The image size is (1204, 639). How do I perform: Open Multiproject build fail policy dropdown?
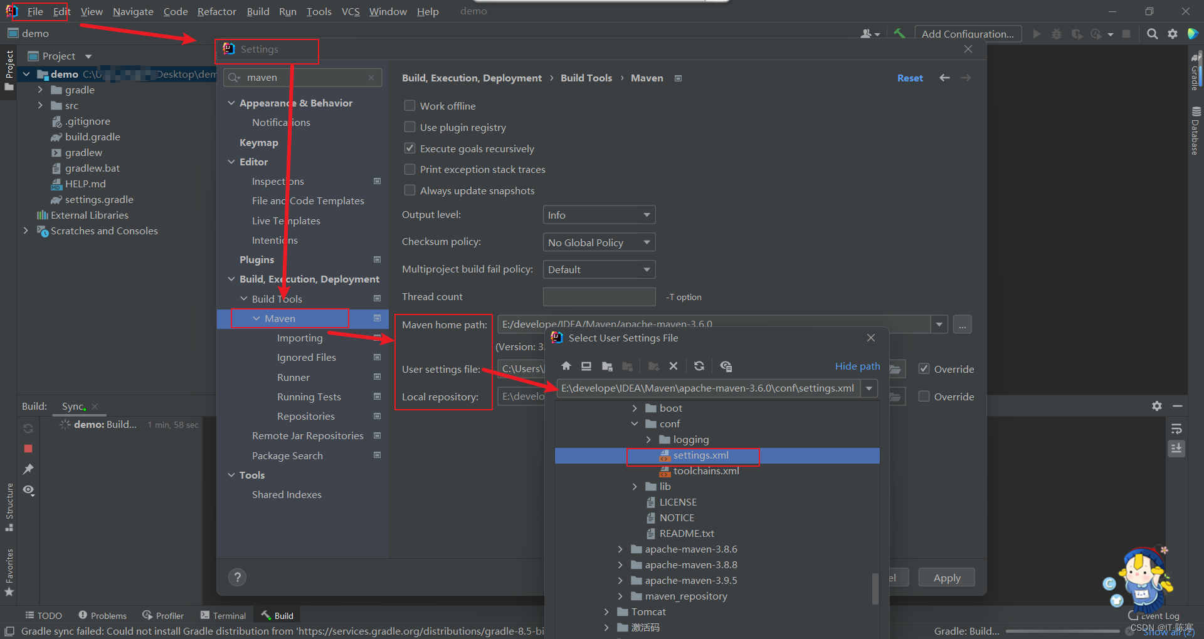coord(599,269)
